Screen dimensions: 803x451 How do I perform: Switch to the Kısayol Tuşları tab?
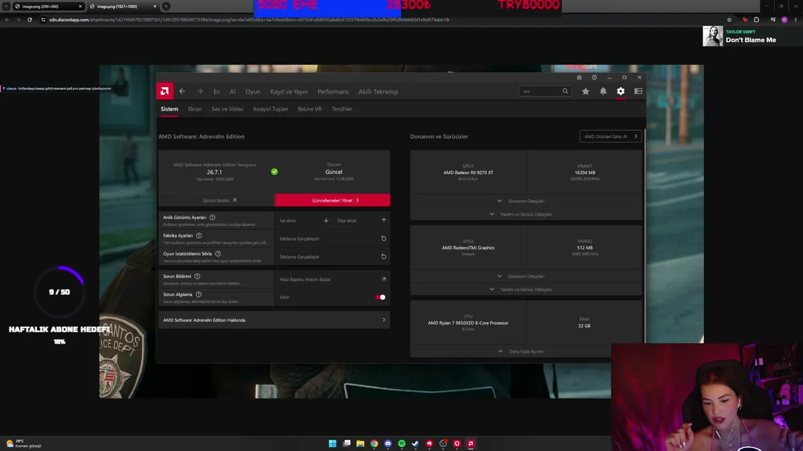pyautogui.click(x=270, y=109)
